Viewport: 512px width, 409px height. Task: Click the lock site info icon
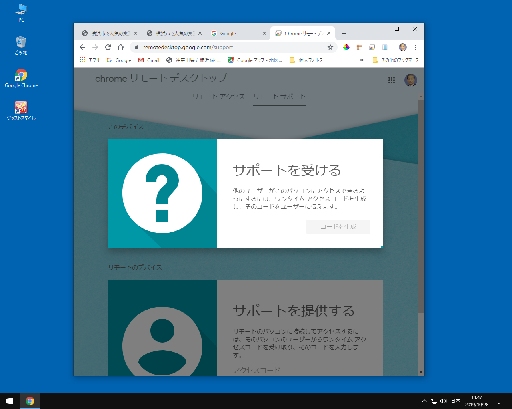136,47
